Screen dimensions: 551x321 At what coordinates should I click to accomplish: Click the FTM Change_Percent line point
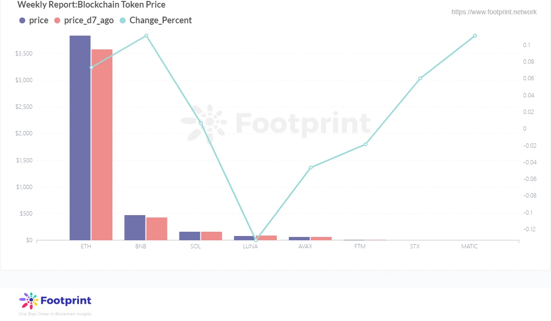365,144
